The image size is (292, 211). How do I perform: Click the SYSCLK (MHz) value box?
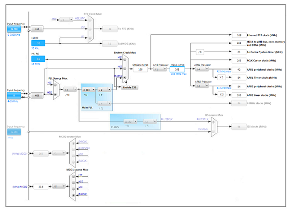pos(140,69)
